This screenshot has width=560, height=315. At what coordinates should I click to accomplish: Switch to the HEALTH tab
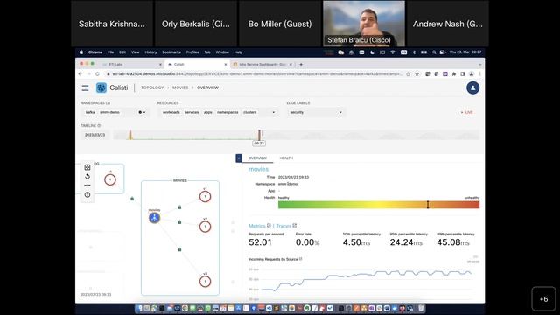pyautogui.click(x=286, y=157)
